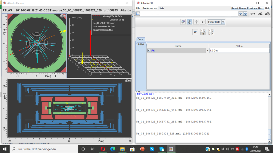Choose the single W window layout
The width and height of the screenshot is (273, 153).
(x=195, y=32)
